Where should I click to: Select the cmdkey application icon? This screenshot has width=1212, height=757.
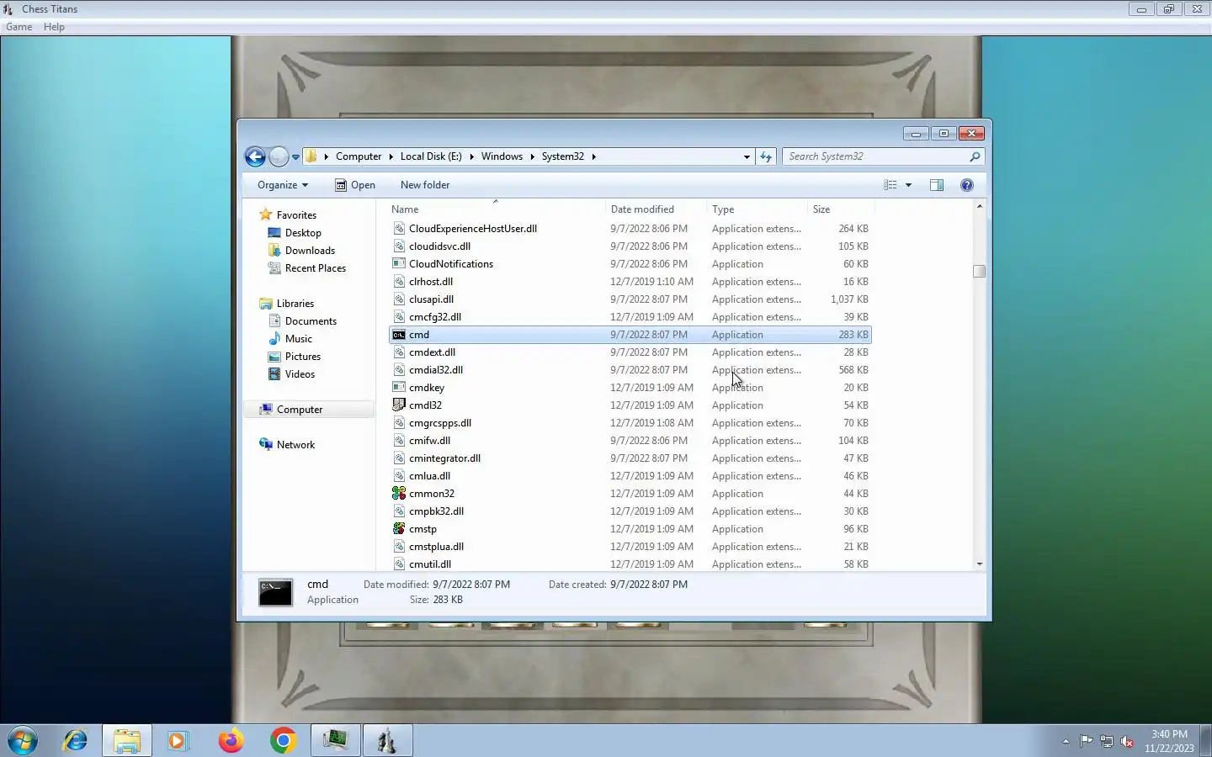pos(399,388)
